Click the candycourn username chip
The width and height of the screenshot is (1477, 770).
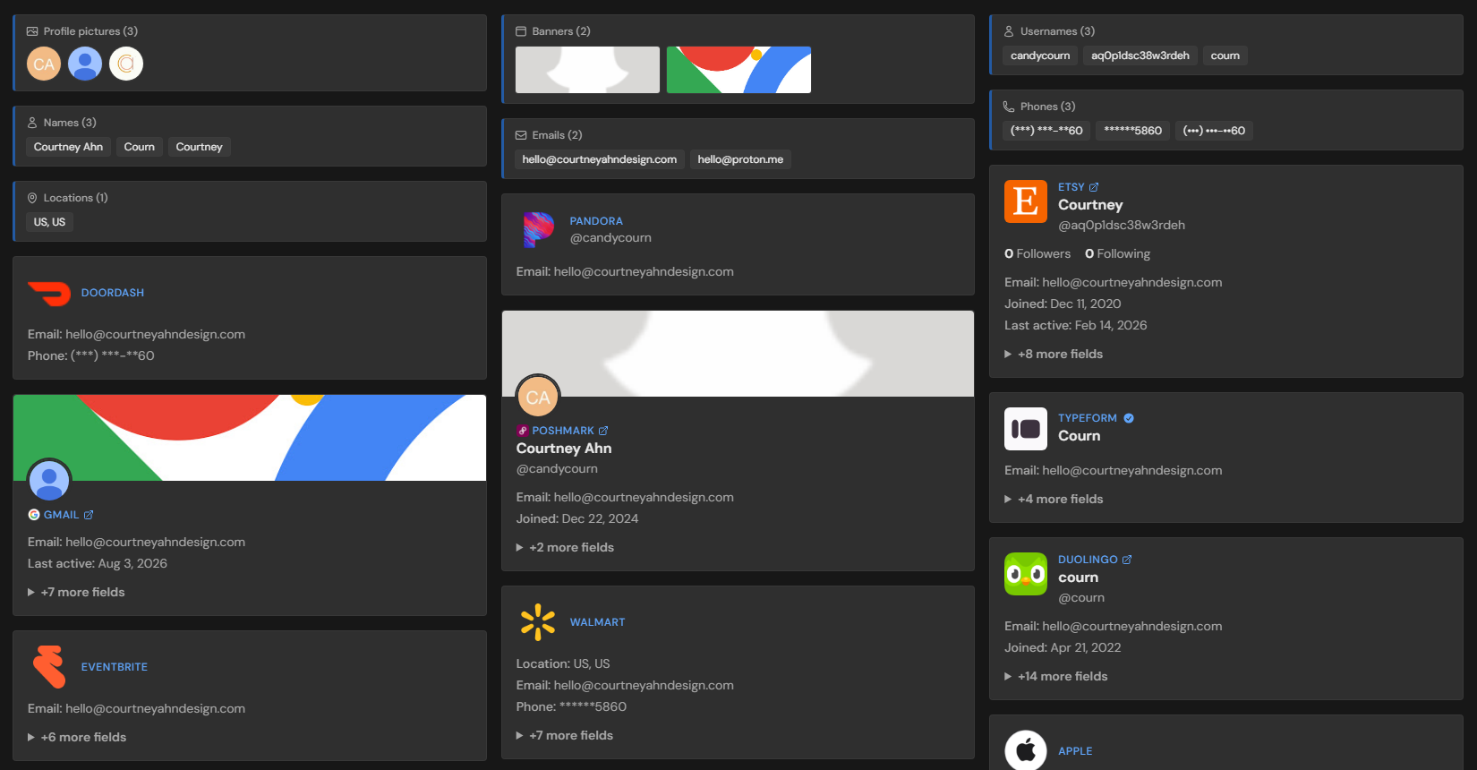coord(1040,56)
